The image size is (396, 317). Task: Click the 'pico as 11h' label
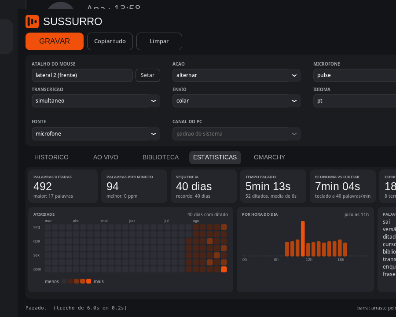coord(356,214)
